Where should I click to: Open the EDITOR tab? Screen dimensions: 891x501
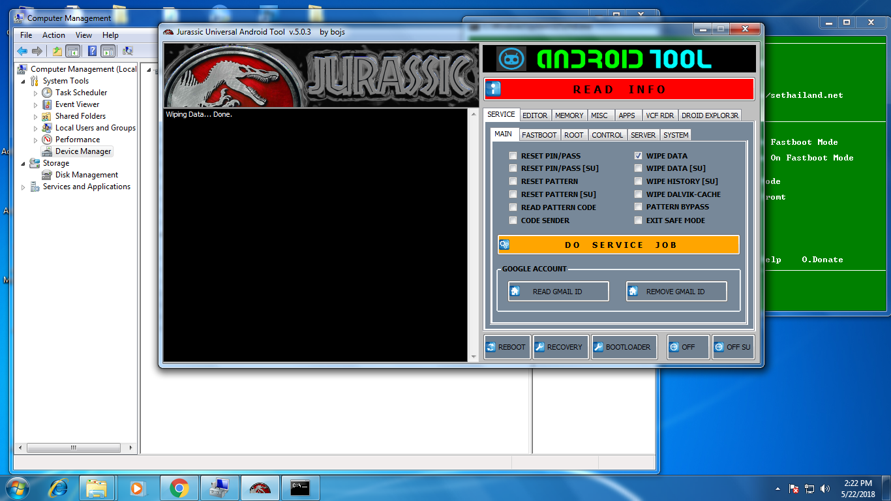pos(535,115)
